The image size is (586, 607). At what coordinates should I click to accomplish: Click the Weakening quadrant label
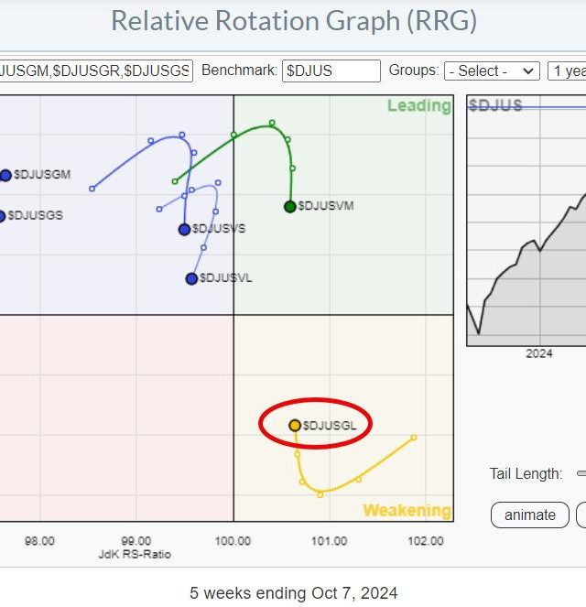(407, 510)
